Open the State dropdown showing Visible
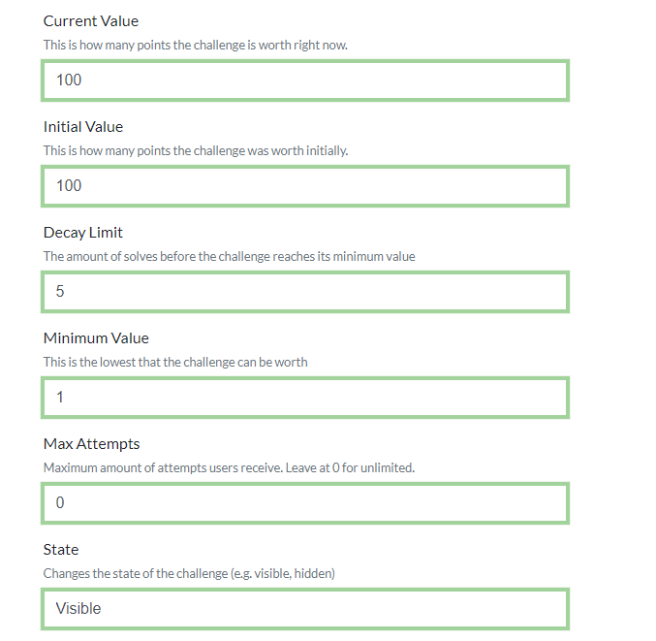The height and width of the screenshot is (641, 656). click(x=304, y=609)
